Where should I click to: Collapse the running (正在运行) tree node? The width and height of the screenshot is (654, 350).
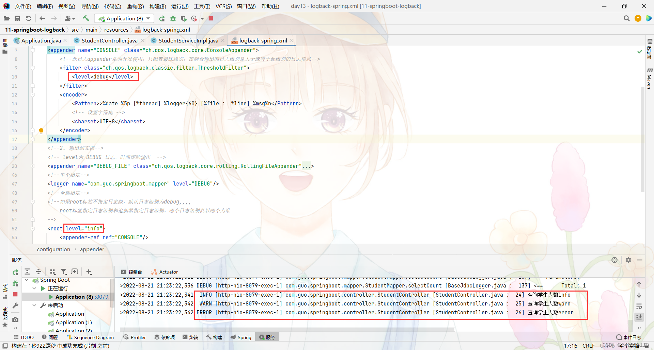pyautogui.click(x=34, y=288)
